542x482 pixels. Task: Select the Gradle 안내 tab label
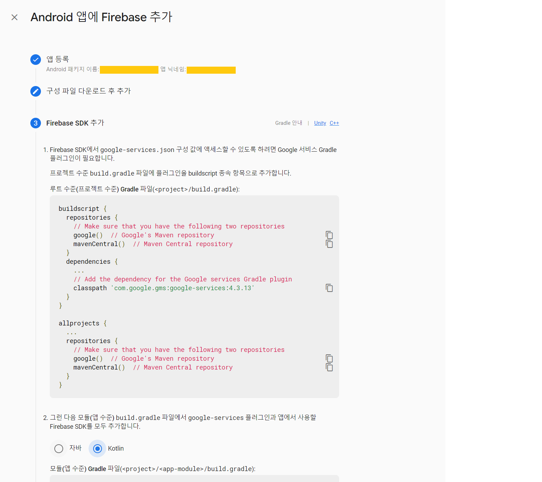tap(289, 123)
